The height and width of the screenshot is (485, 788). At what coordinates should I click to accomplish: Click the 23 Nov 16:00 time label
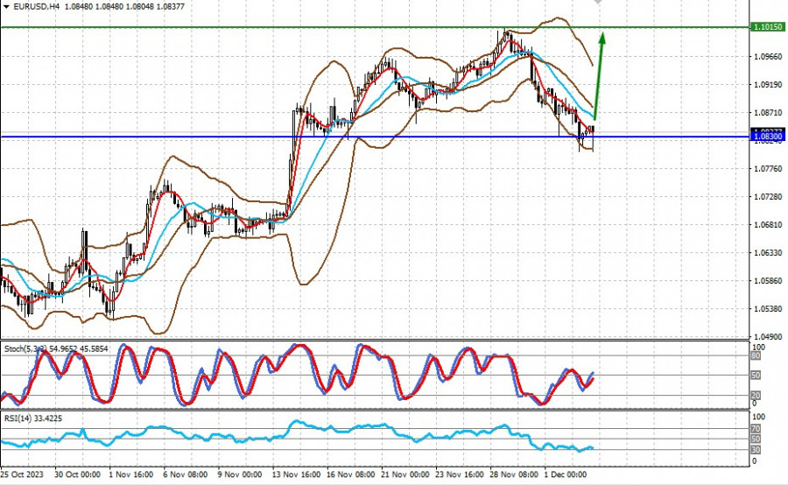(460, 474)
